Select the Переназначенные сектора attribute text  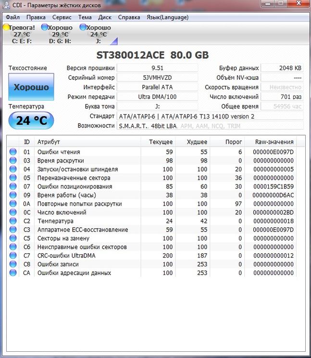pos(74,178)
